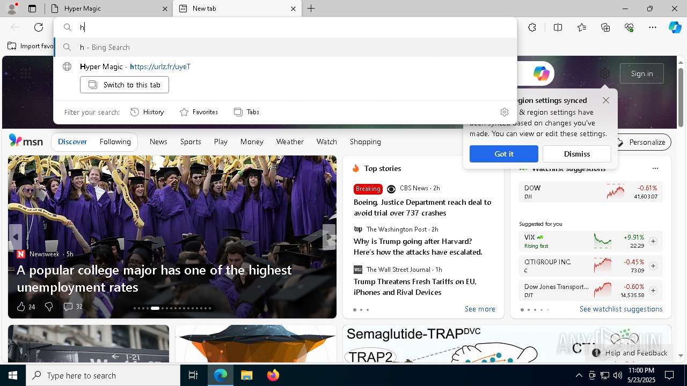687x386 pixels.
Task: Open tab actions menu icon
Action: [x=32, y=9]
